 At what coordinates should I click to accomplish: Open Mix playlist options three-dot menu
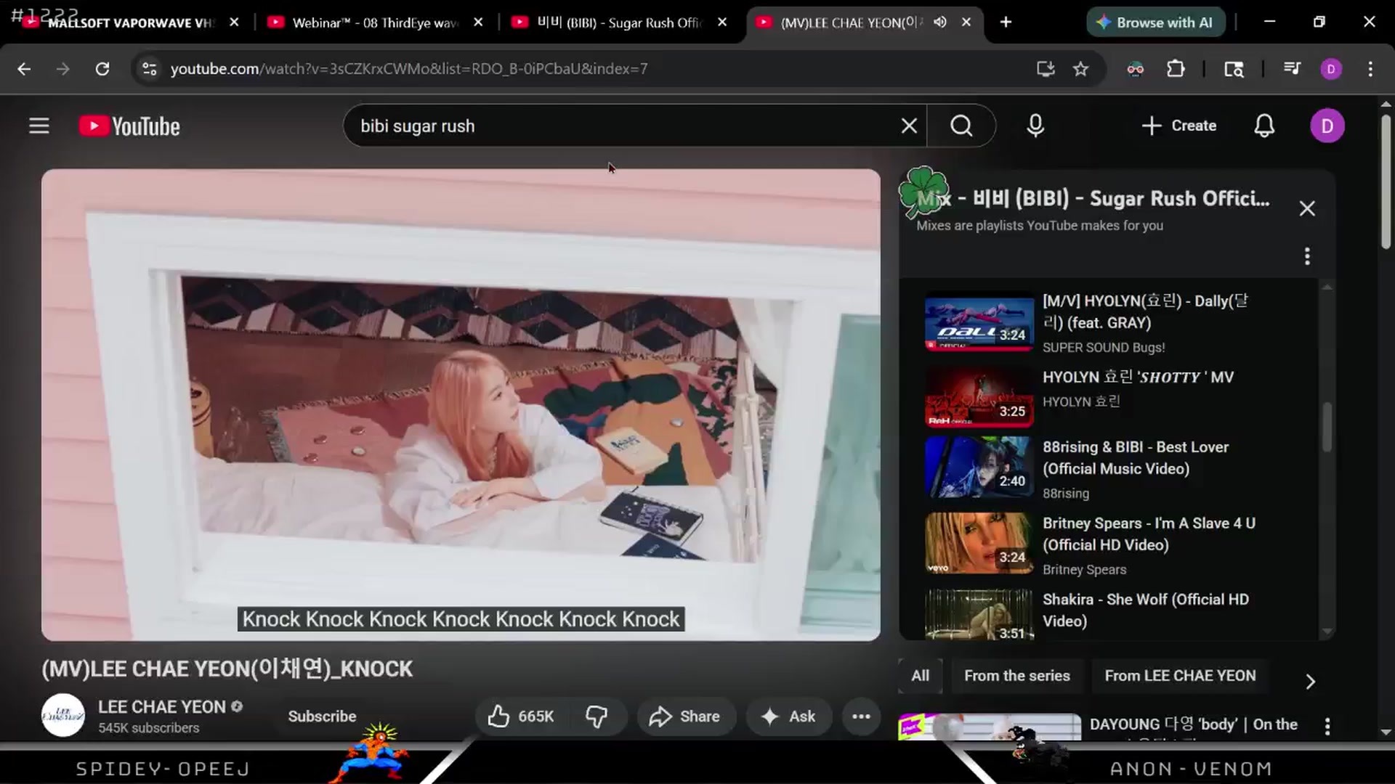(x=1307, y=256)
